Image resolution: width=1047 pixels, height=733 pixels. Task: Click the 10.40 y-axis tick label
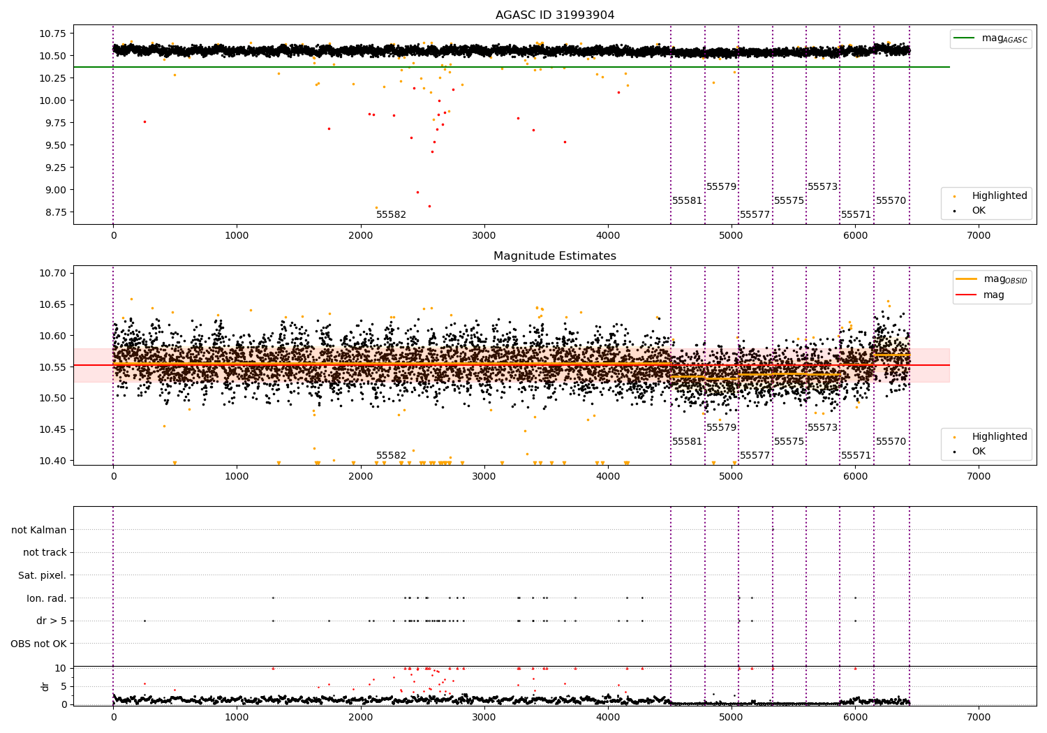[52, 461]
